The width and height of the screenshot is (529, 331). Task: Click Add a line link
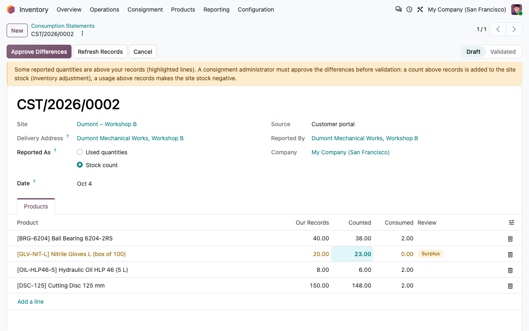point(31,302)
